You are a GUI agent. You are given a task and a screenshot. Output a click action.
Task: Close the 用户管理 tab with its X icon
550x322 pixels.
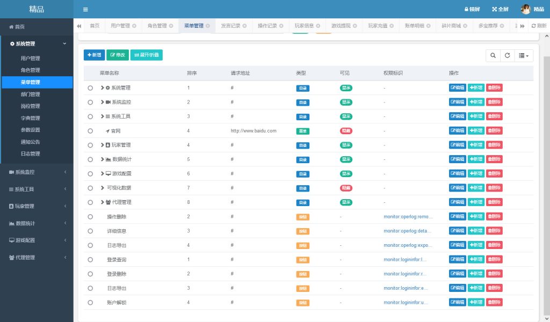coord(134,26)
